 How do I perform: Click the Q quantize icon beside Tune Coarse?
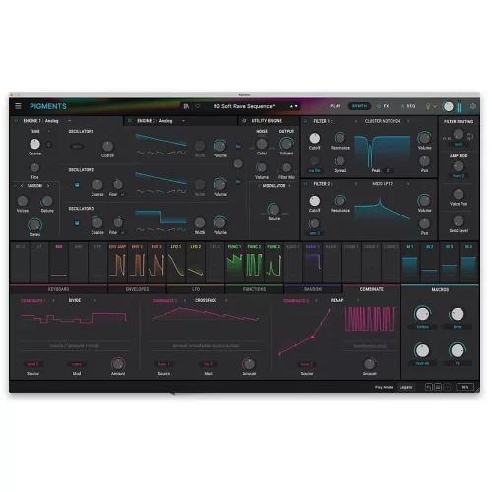[49, 145]
